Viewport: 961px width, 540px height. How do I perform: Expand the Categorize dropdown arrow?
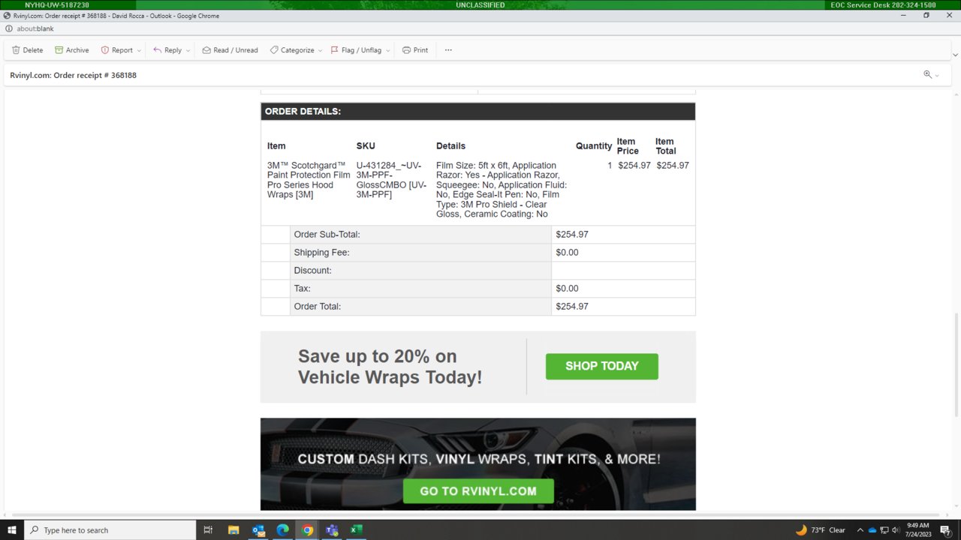point(320,51)
